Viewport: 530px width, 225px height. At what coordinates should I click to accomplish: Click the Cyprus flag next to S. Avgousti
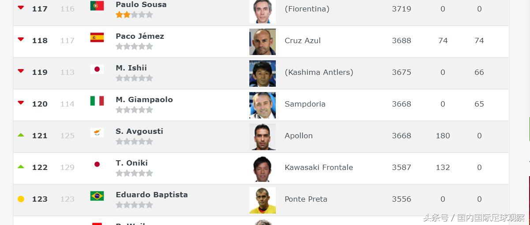[97, 133]
